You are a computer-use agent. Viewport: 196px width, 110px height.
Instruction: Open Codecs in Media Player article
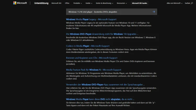pos(88,46)
